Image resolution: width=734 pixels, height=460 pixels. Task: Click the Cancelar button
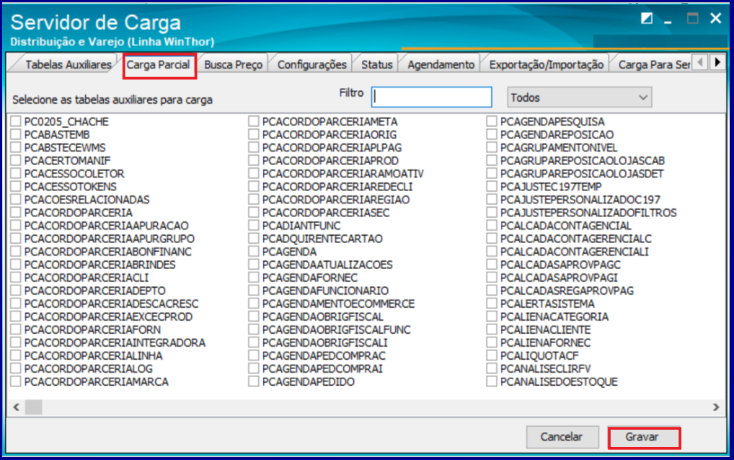click(562, 437)
